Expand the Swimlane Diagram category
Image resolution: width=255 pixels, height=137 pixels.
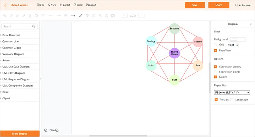click(x=20, y=54)
